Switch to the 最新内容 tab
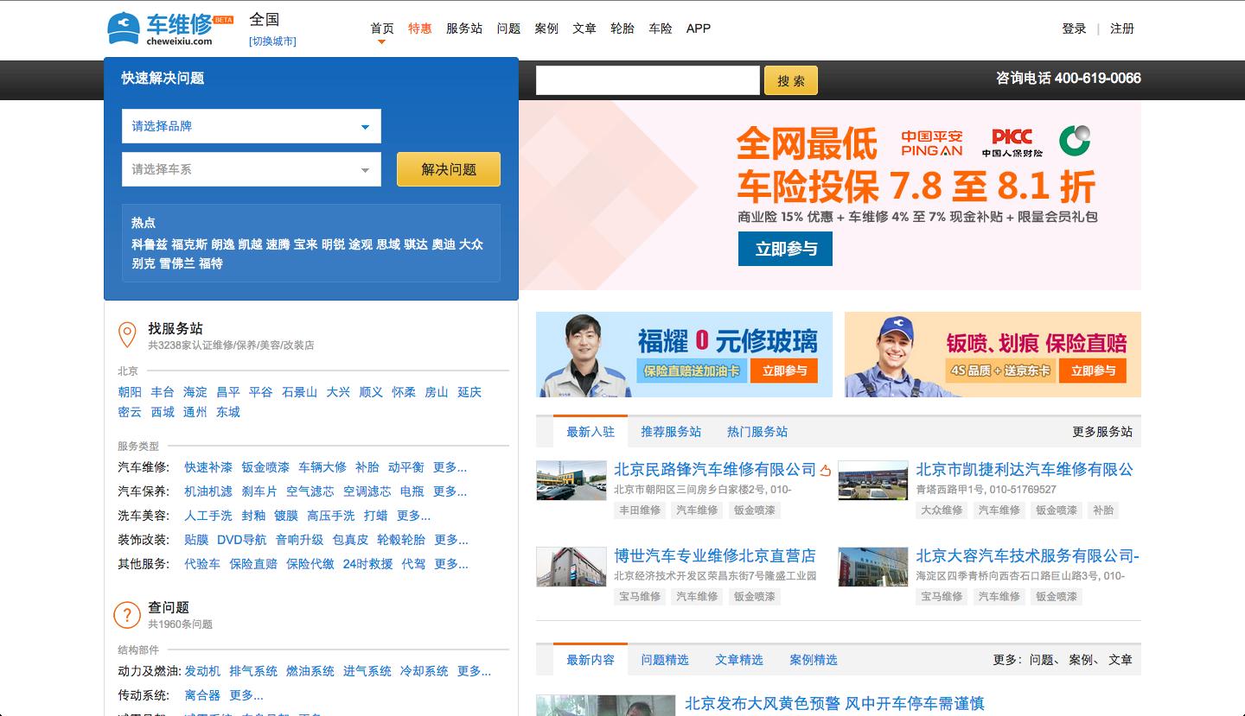 point(591,660)
